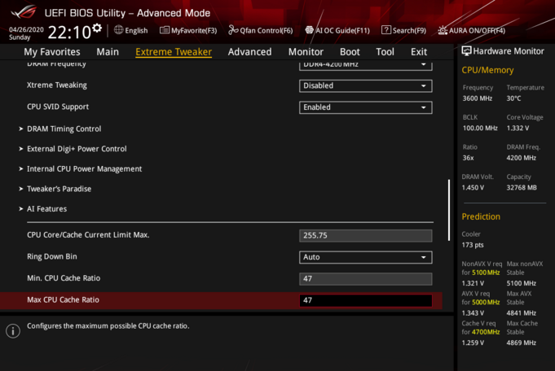The image size is (555, 371).
Task: Expand Internal CPU Power Management
Action: tap(84, 169)
